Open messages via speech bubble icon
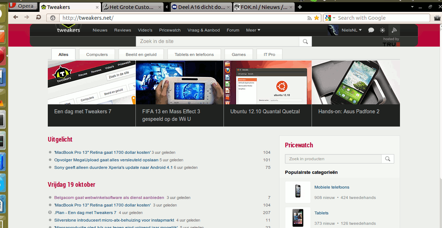The height and width of the screenshot is (228, 442). pyautogui.click(x=371, y=30)
